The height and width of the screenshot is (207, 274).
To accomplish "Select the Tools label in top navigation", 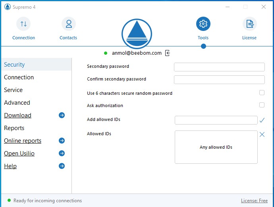I will click(203, 38).
